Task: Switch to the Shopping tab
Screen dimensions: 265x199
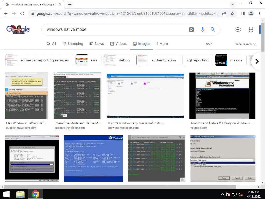Action: click(x=73, y=44)
